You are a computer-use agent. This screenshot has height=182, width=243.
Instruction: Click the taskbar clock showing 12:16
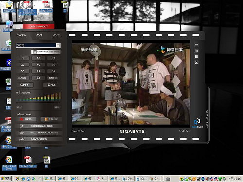click(x=234, y=179)
